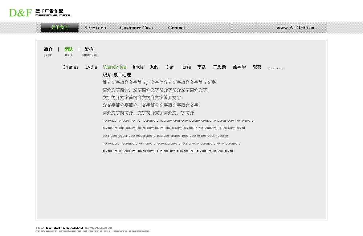This screenshot has width=363, height=236.
Task: Select team member Lydia
Action: [x=91, y=67]
